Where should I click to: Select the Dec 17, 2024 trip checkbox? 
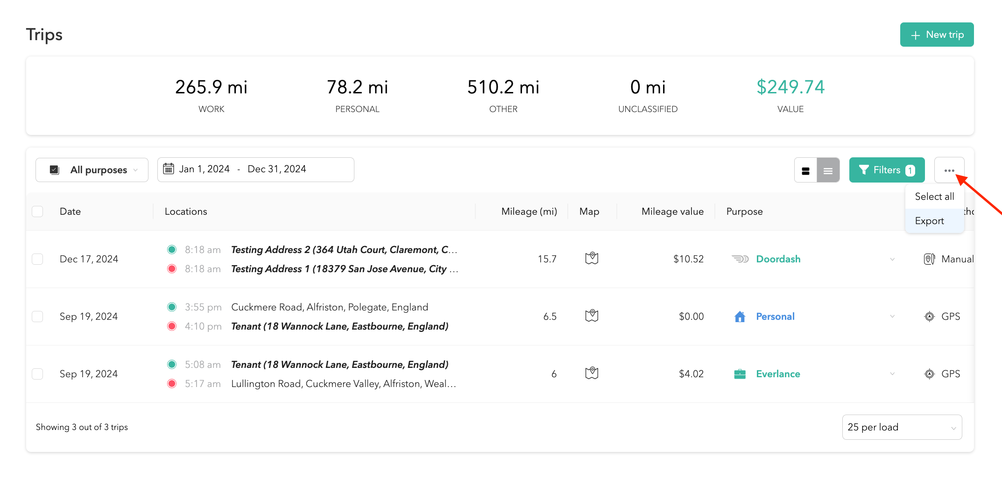tap(37, 259)
